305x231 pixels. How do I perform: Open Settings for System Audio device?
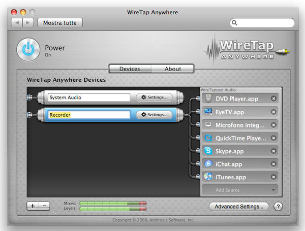(154, 97)
